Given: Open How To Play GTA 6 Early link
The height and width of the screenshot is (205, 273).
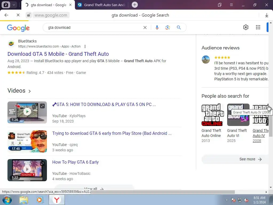Looking at the screenshot, I should (75, 162).
